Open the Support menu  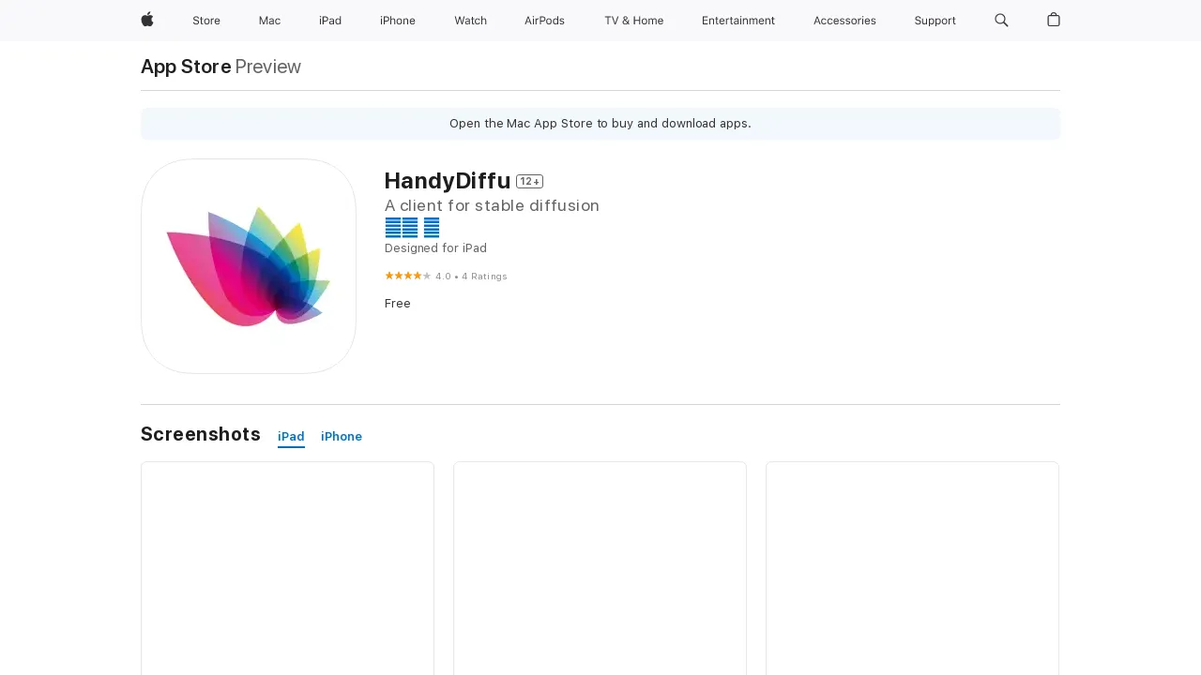point(935,21)
